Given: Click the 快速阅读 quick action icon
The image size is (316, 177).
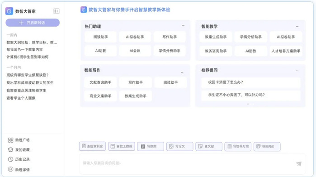Looking at the screenshot, I should 259,146.
